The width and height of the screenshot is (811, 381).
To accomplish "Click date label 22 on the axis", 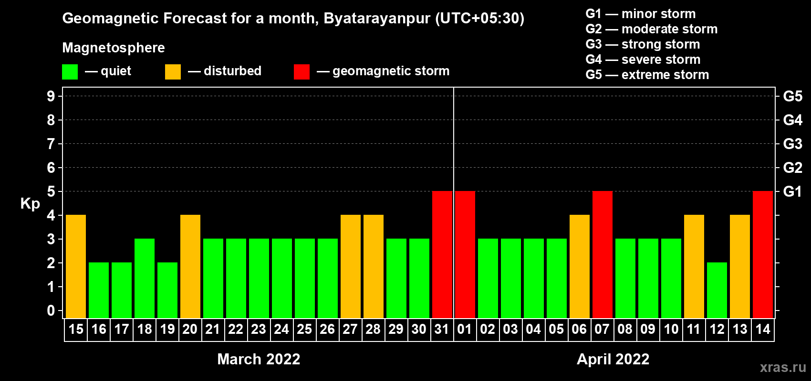I will point(236,329).
